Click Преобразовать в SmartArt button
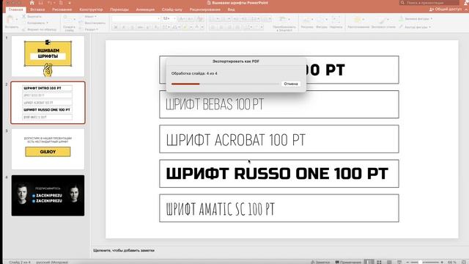Screen dimensions: 469x264 click(x=284, y=23)
